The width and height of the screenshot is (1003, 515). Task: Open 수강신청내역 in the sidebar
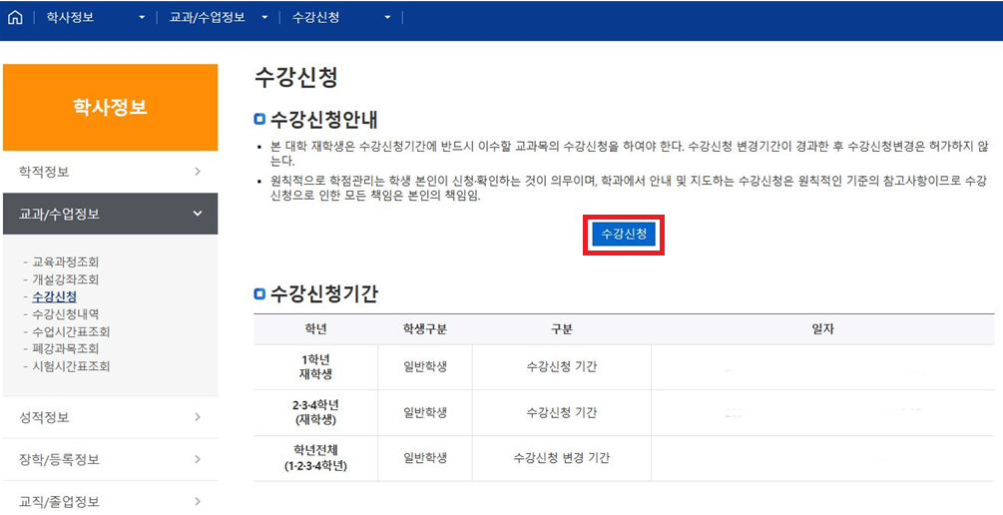coord(65,314)
